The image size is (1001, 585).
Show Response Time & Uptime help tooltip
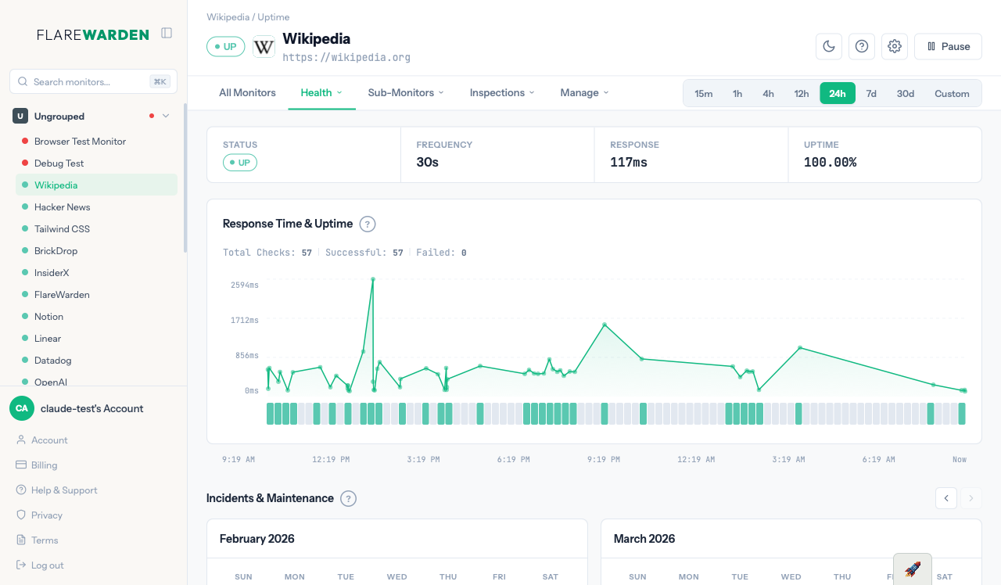click(368, 224)
